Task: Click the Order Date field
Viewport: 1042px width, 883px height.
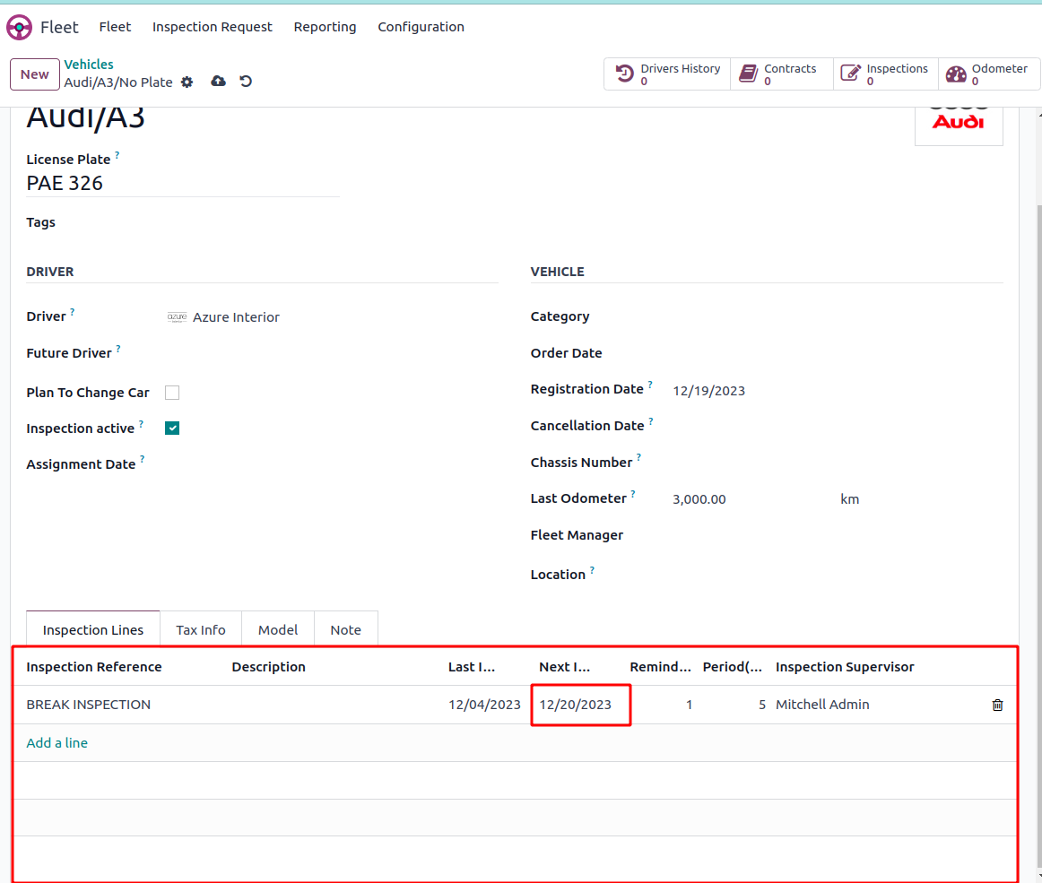Action: (837, 353)
